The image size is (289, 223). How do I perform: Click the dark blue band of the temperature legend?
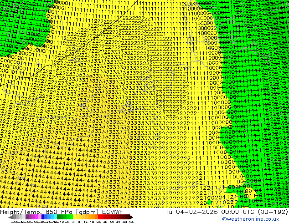[43, 217]
